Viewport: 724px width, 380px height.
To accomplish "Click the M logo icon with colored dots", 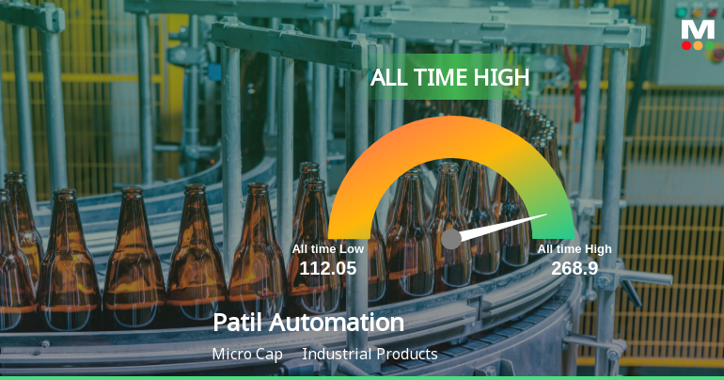I will click(x=698, y=35).
